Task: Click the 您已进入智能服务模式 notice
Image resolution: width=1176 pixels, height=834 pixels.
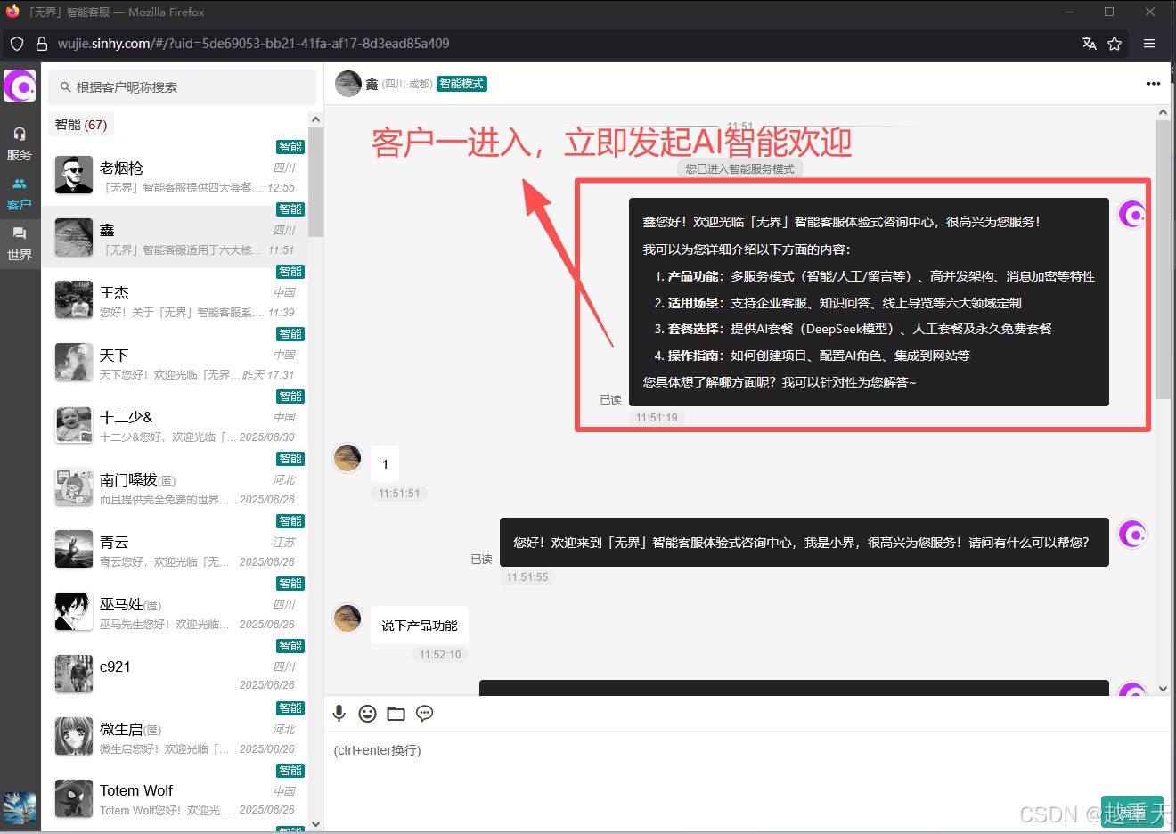Action: coord(740,168)
